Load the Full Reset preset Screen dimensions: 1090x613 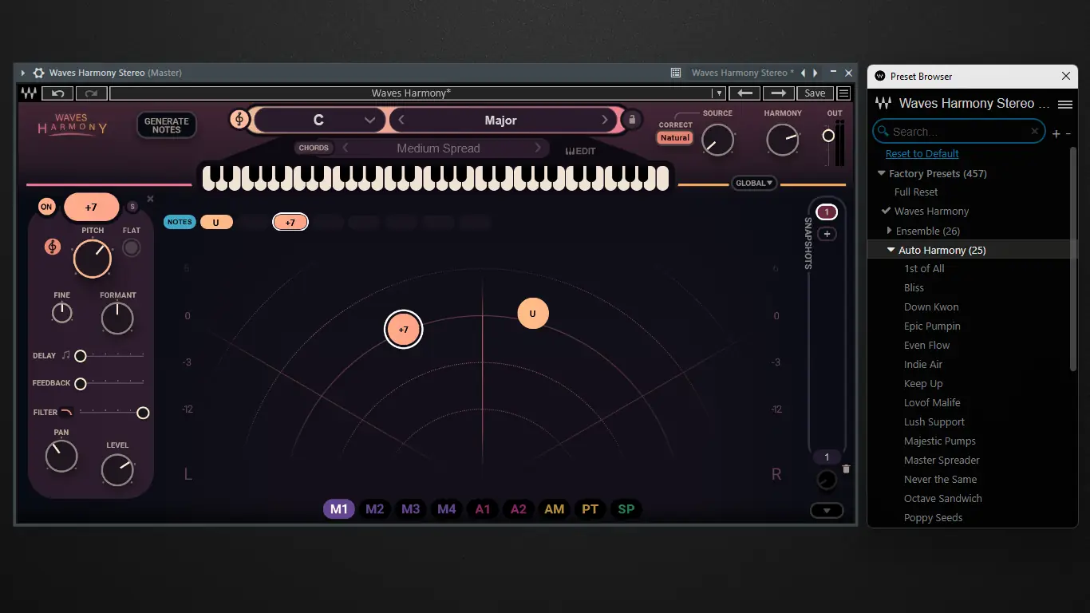point(916,192)
